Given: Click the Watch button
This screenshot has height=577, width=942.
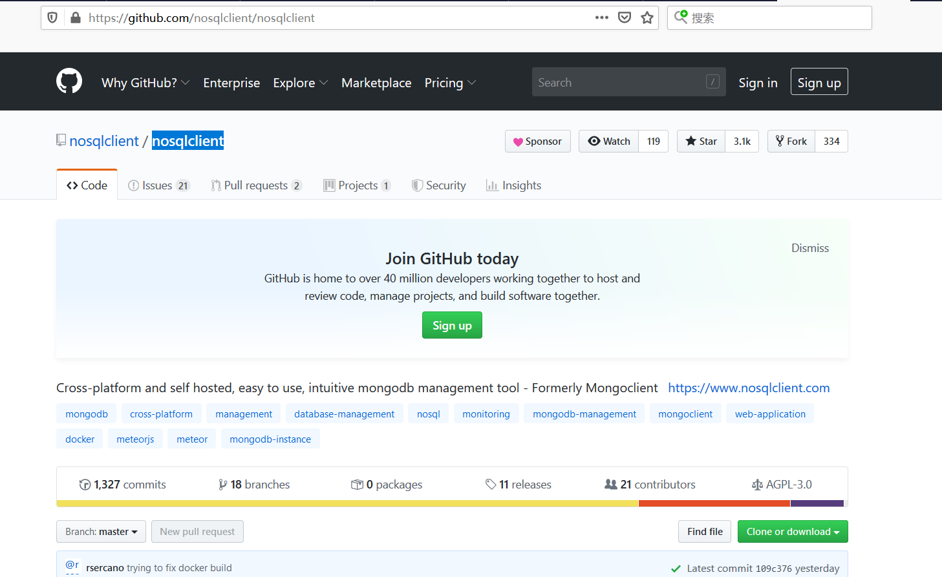Looking at the screenshot, I should tap(609, 142).
